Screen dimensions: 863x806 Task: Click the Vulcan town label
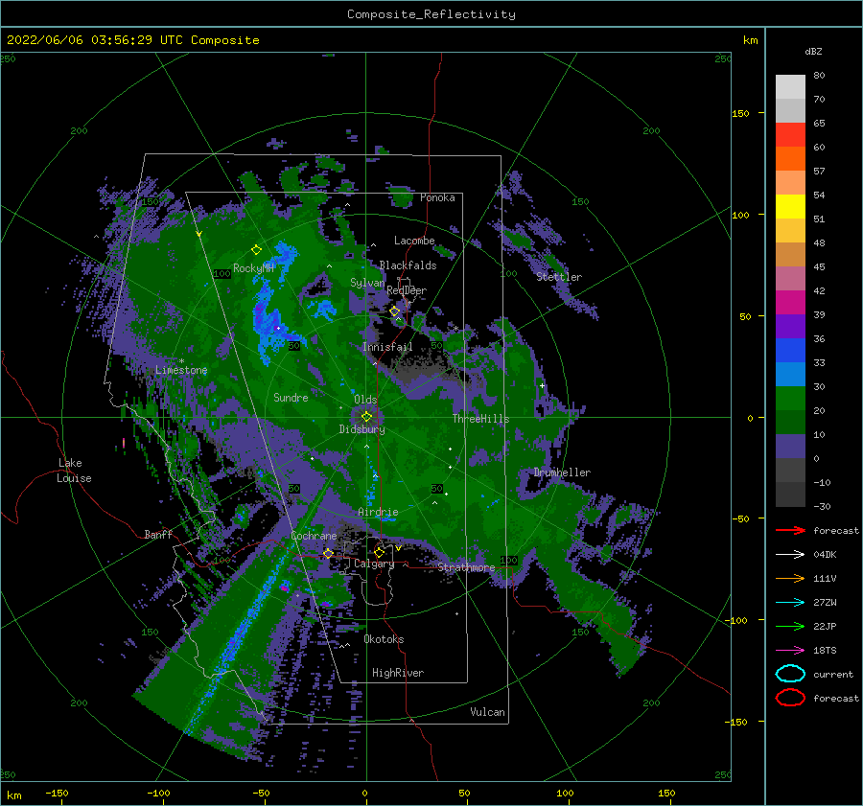488,712
